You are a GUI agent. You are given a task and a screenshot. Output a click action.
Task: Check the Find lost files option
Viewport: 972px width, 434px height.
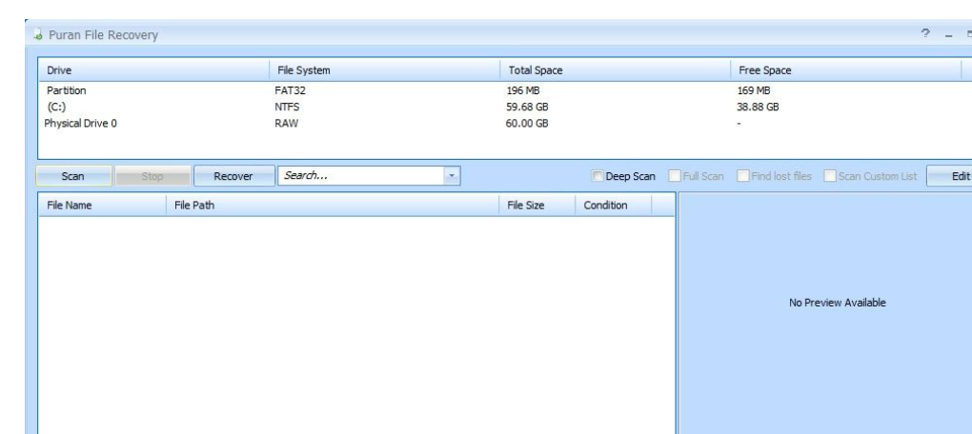tap(739, 176)
